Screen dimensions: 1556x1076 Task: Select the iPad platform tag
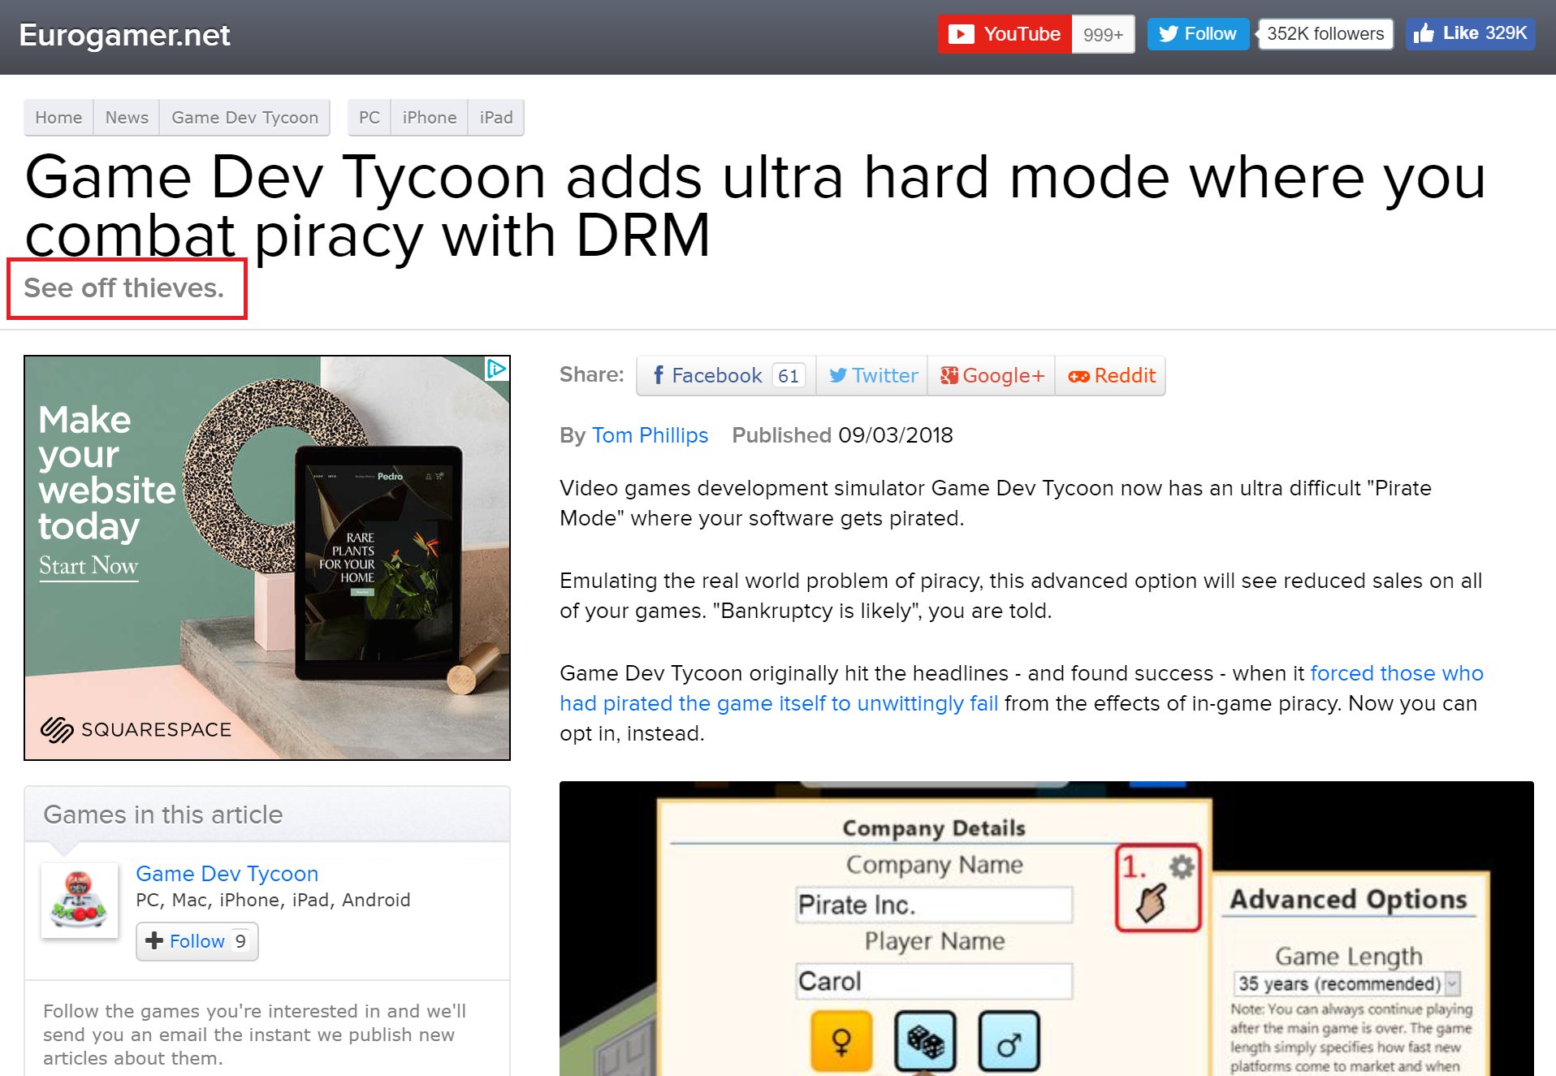click(496, 118)
